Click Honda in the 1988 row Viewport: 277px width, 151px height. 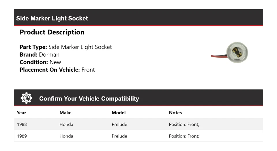[x=66, y=125]
